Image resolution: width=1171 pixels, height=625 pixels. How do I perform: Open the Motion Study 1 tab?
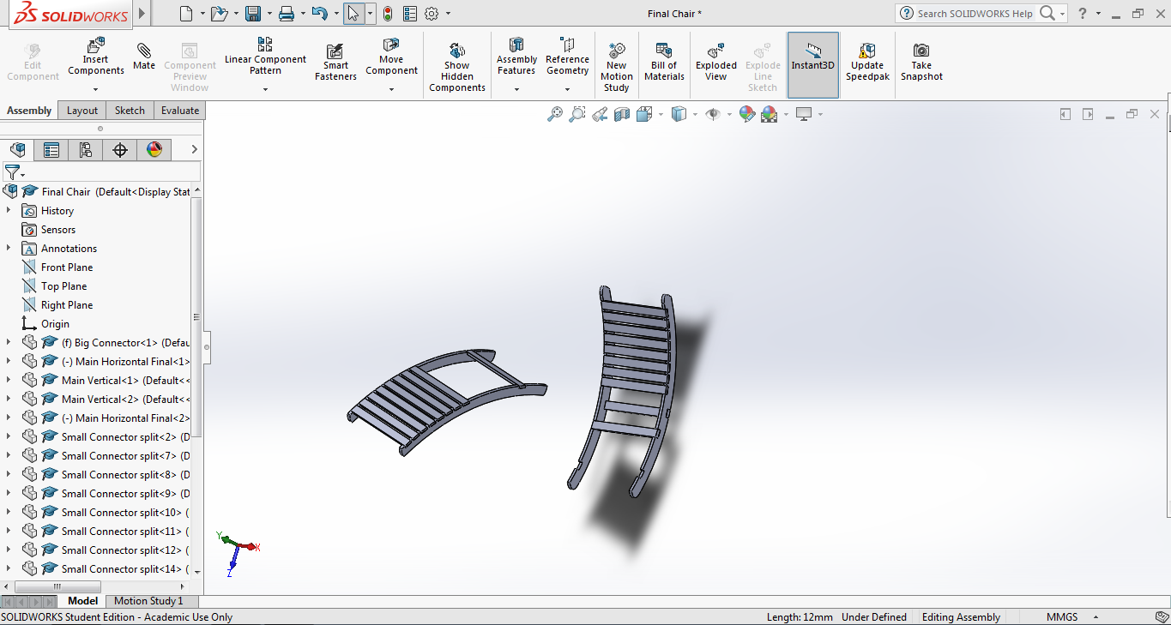click(x=148, y=601)
